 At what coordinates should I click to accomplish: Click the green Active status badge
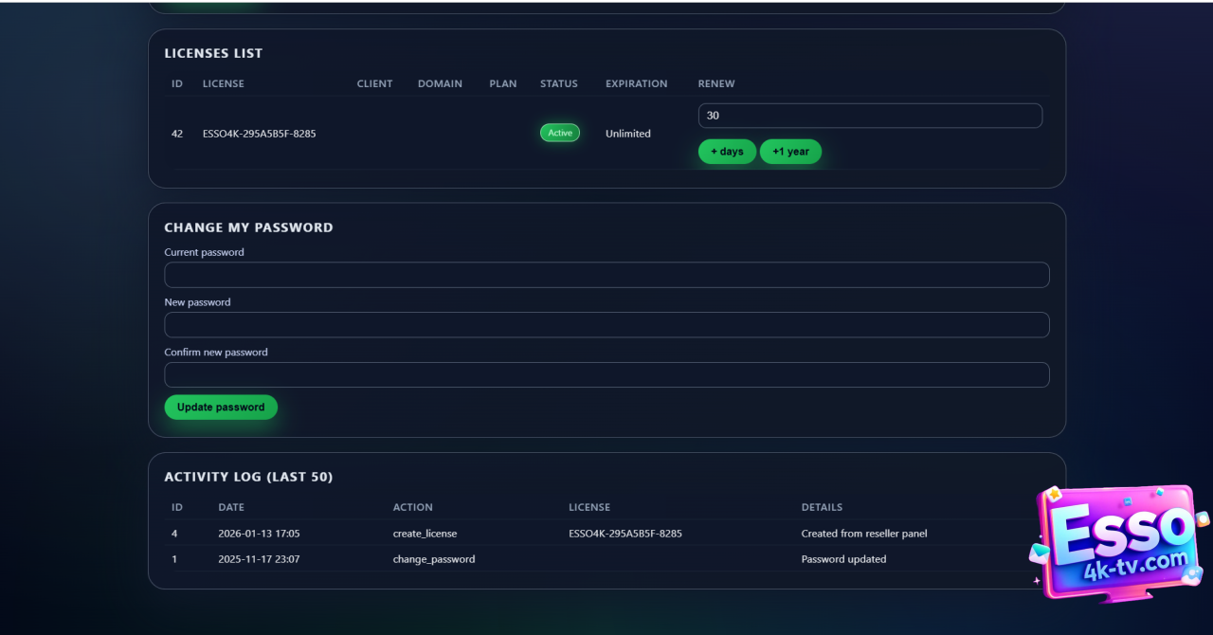[x=560, y=134]
